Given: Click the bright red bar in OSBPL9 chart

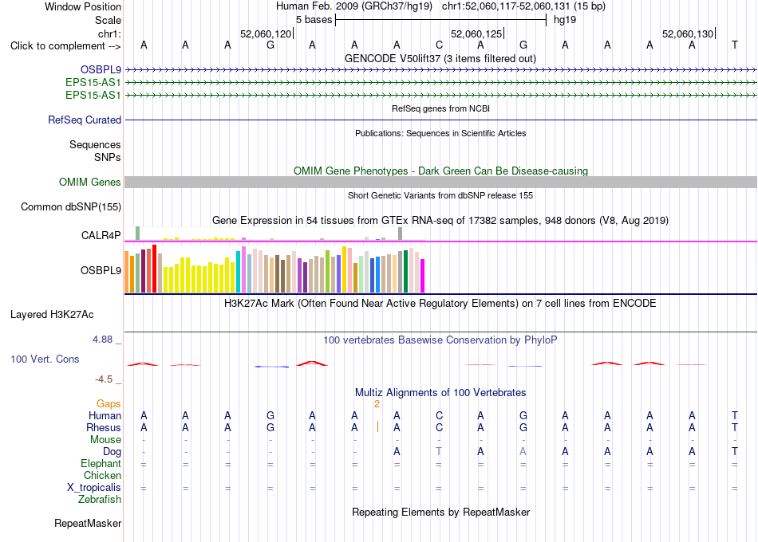Looking at the screenshot, I should coord(154,269).
